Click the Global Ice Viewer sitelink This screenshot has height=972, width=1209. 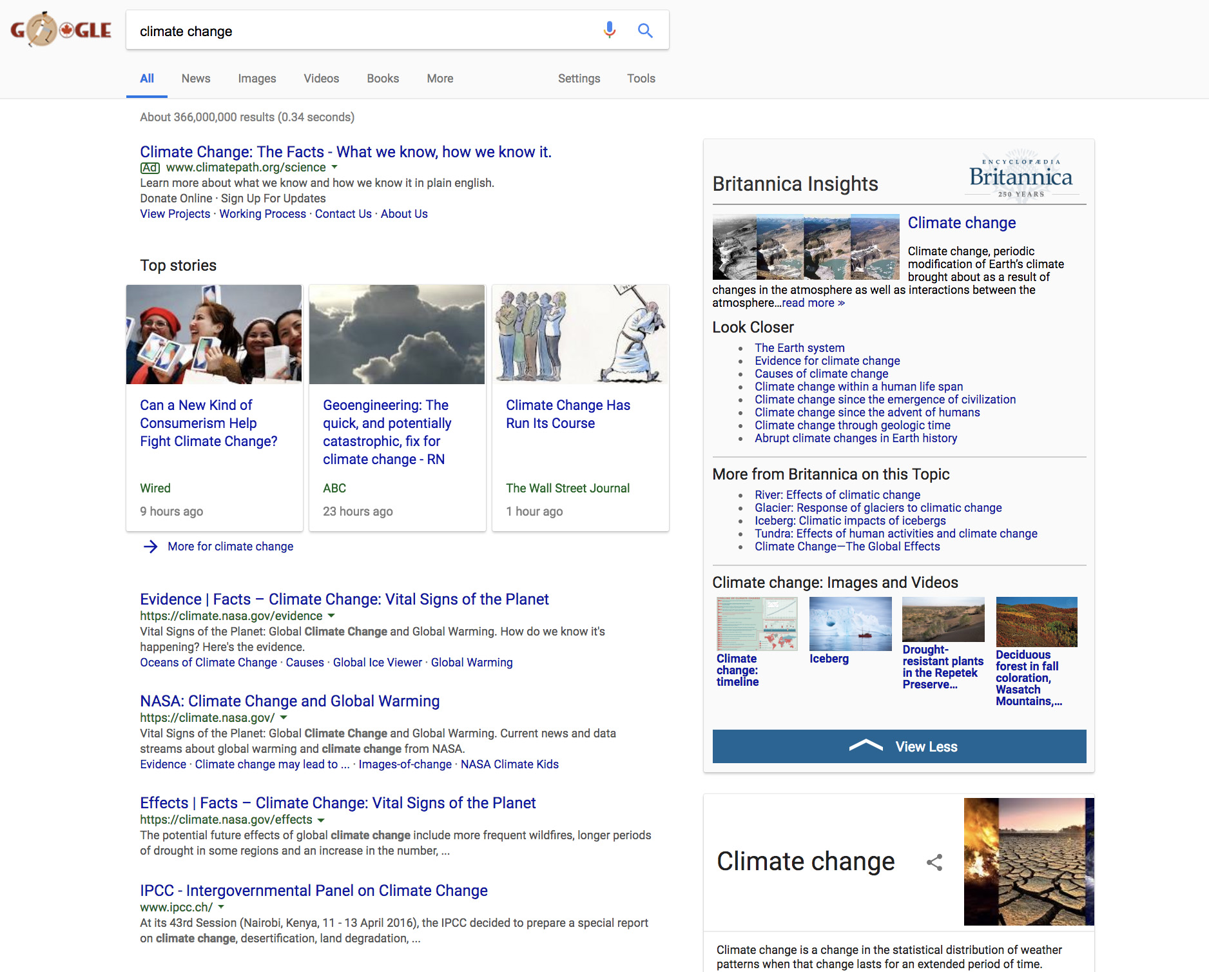[378, 663]
